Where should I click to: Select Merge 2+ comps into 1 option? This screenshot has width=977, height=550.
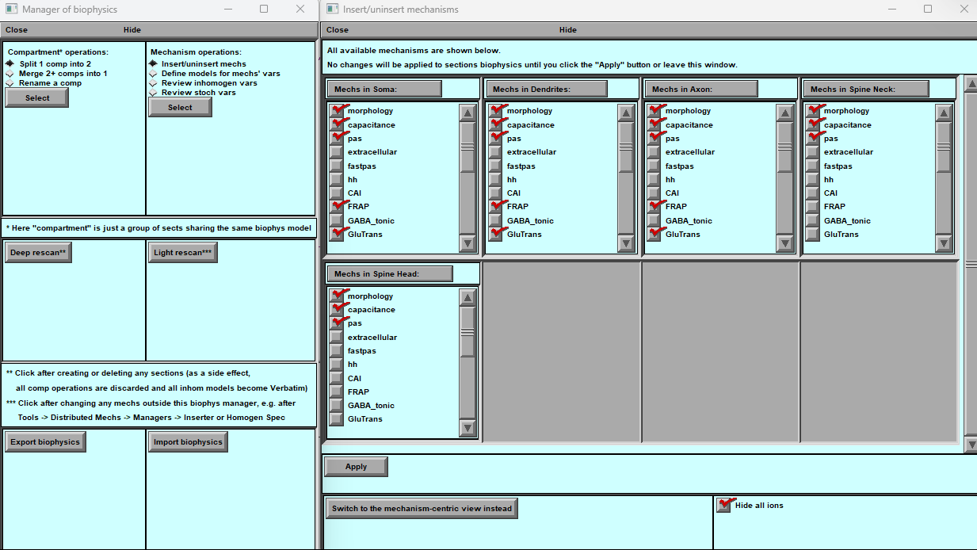click(10, 74)
